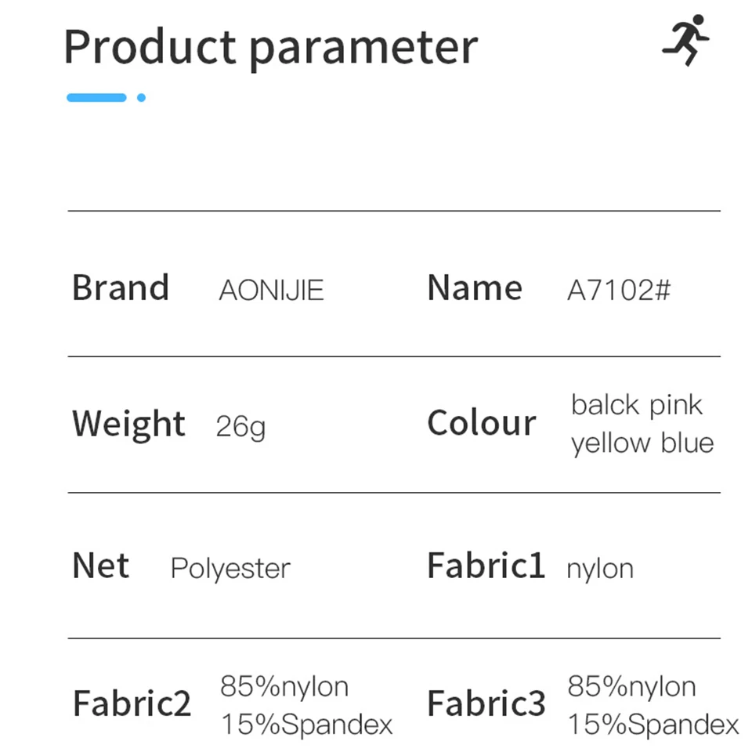Select the Brand label
The image size is (752, 752).
coord(121,288)
